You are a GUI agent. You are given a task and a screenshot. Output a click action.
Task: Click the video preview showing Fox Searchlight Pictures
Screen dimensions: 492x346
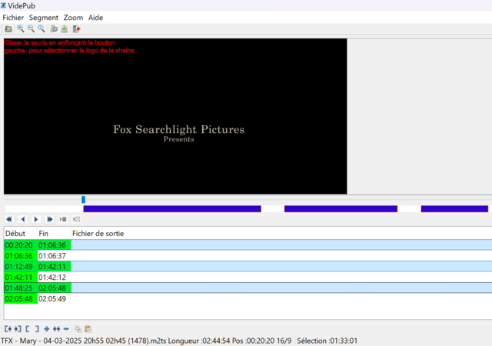pos(175,116)
